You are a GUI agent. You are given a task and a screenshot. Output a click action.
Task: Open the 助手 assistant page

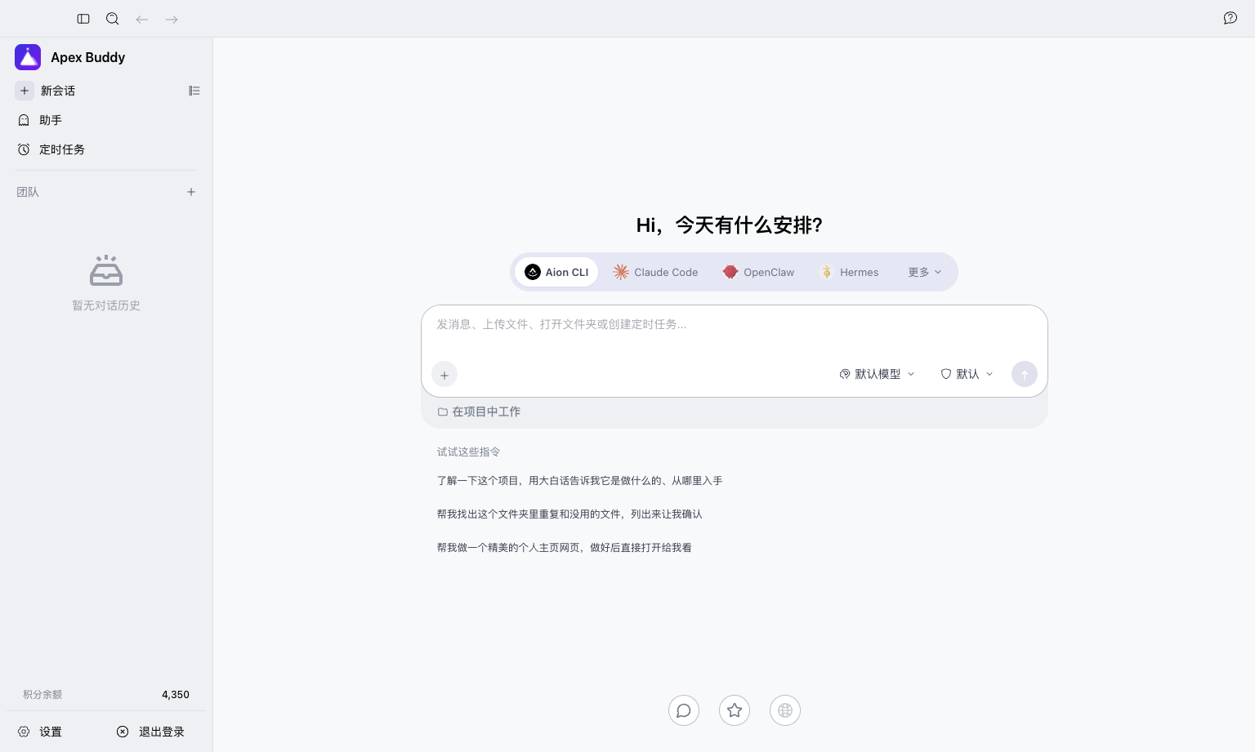point(106,120)
